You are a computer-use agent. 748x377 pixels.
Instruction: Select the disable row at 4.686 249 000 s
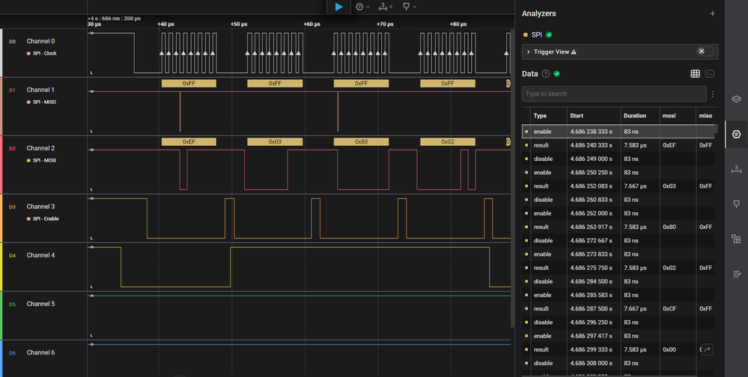[618, 159]
